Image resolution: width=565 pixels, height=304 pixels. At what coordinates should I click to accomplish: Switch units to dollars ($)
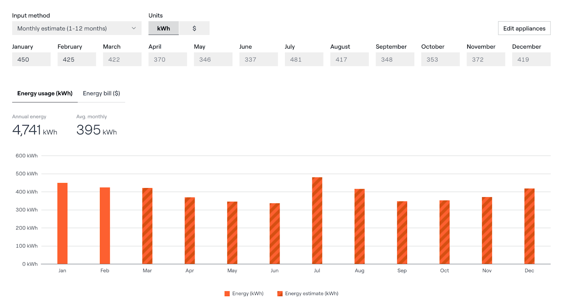(194, 28)
